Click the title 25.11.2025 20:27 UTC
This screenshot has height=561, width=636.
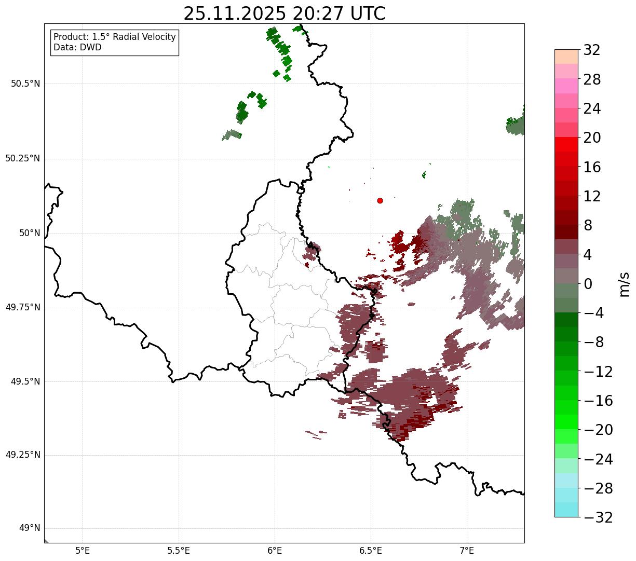pyautogui.click(x=285, y=13)
